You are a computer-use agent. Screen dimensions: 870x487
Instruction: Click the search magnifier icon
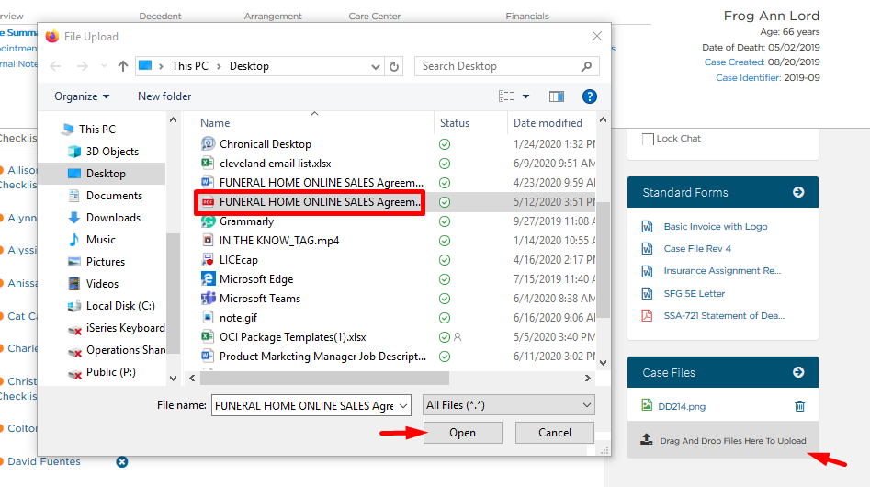pyautogui.click(x=586, y=66)
